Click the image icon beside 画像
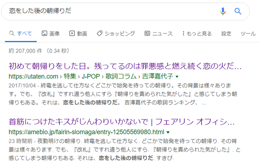This screenshot has width=260, height=166. [x=44, y=33]
